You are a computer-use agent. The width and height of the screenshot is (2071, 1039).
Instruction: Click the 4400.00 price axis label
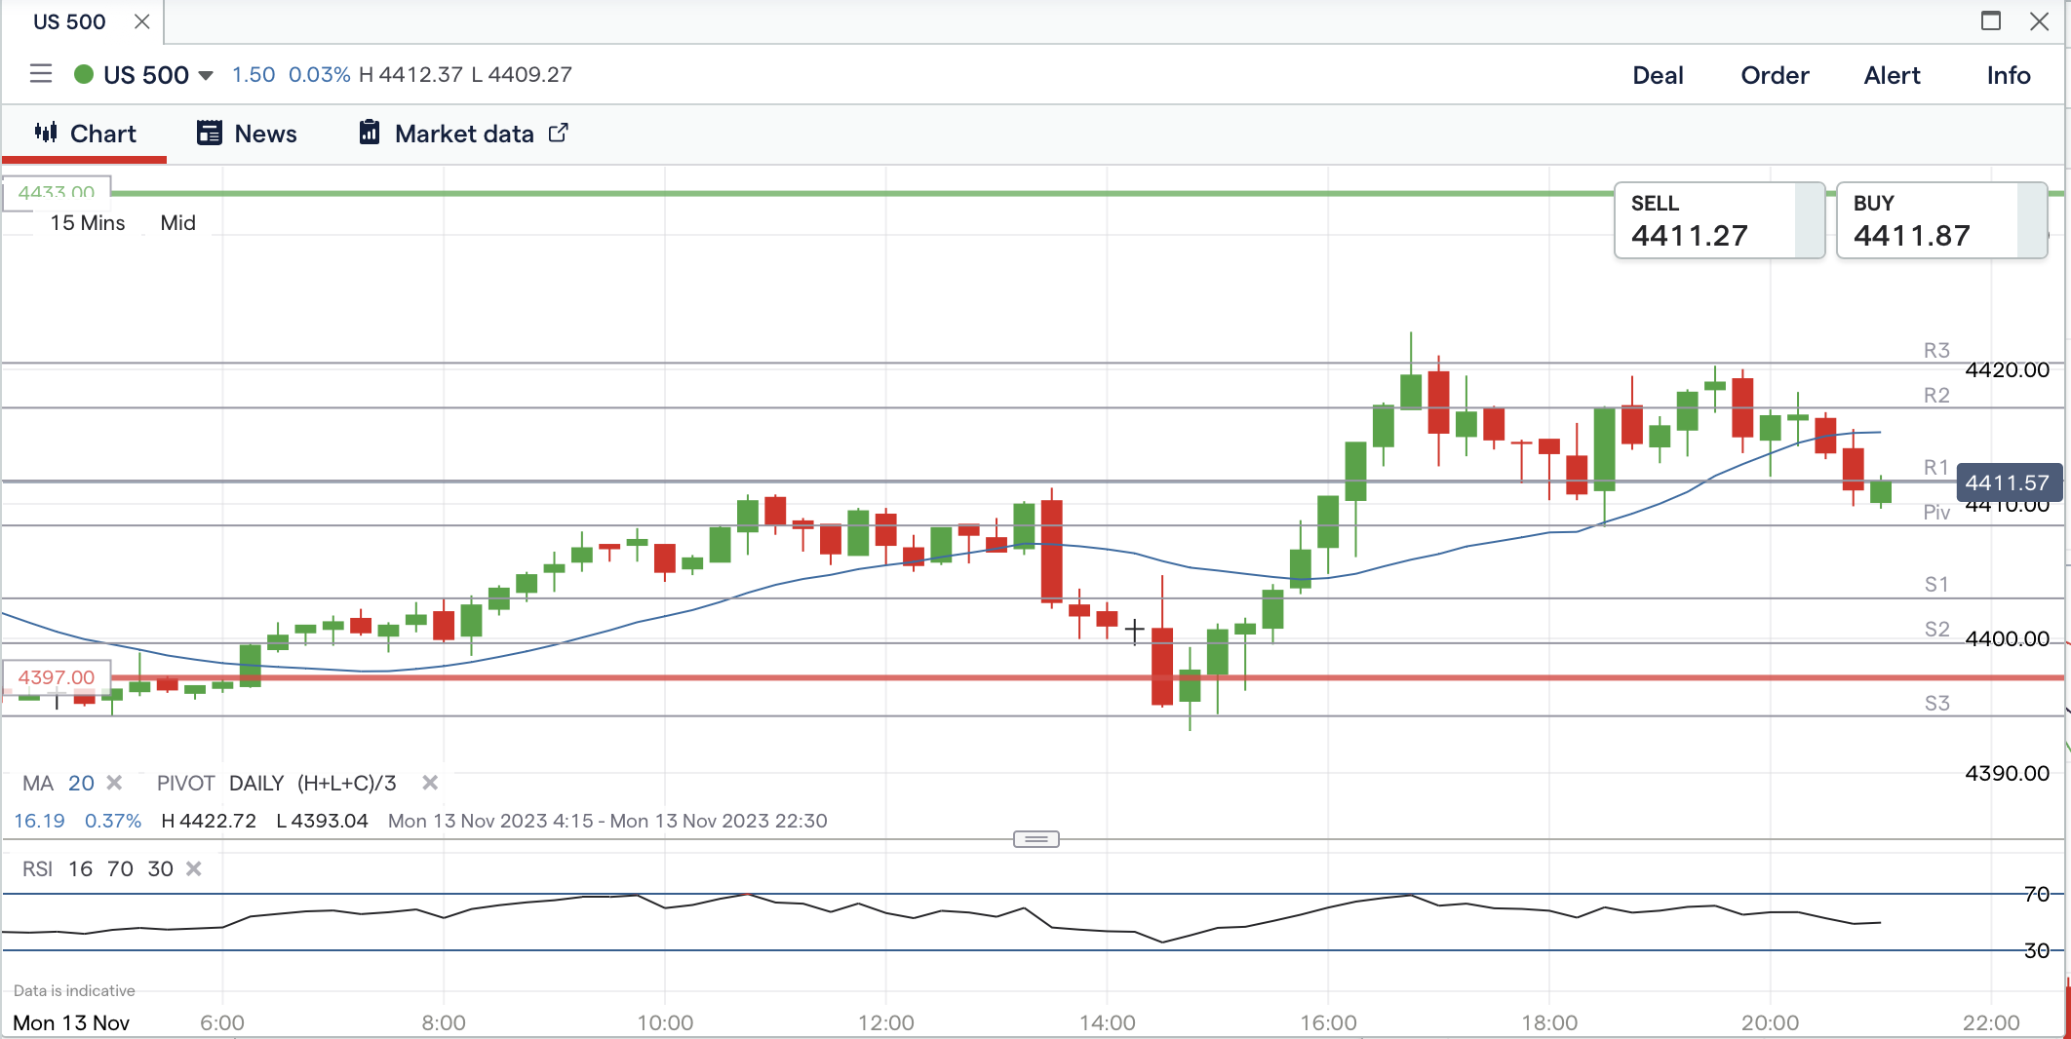coord(2008,639)
